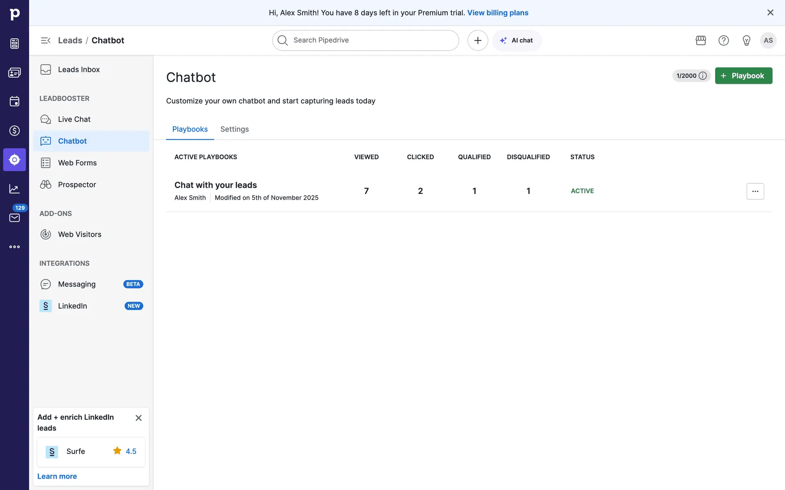Screen dimensions: 785x490
Task: Open the Insights chart icon
Action: 14,189
